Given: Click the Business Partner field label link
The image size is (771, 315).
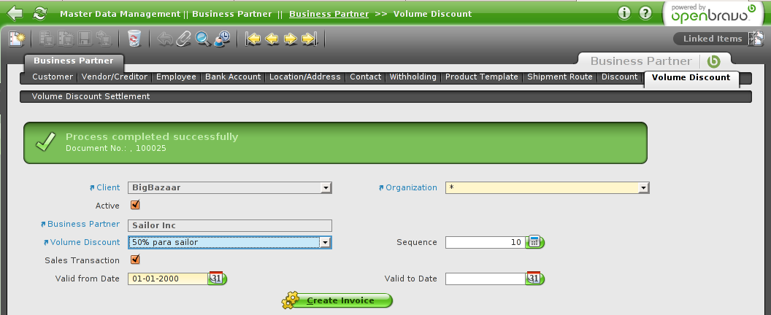Looking at the screenshot, I should [x=83, y=224].
